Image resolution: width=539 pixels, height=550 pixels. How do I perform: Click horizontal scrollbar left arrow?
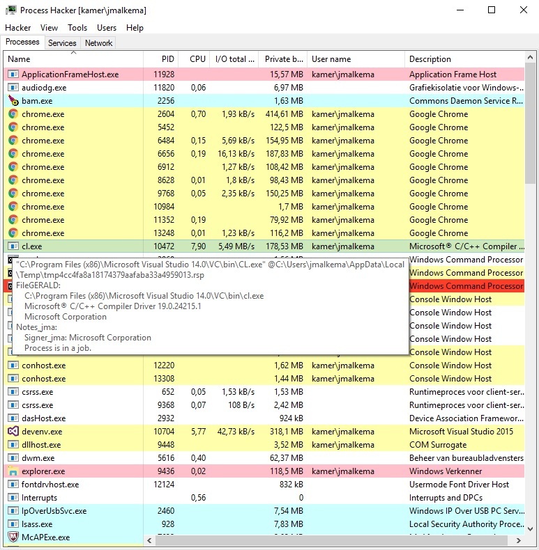149,540
